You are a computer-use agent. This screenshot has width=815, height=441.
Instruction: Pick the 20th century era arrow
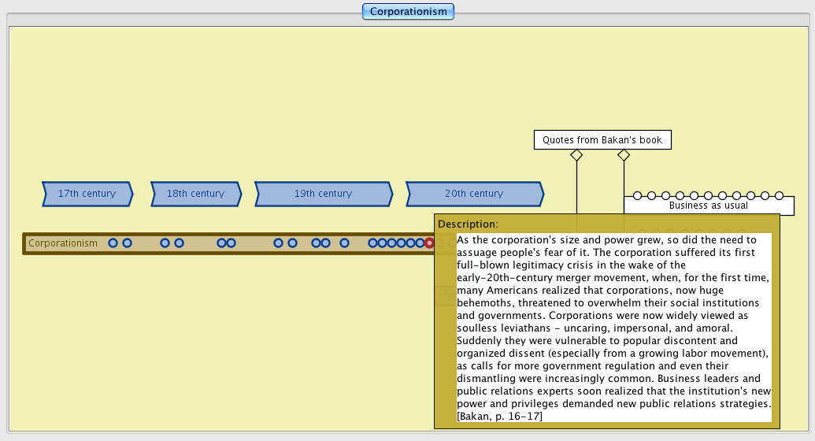tap(473, 194)
